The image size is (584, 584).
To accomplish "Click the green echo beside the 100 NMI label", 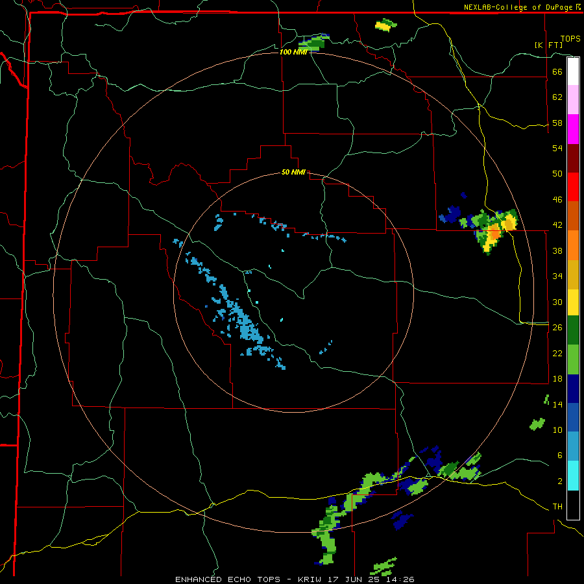I will click(x=313, y=43).
